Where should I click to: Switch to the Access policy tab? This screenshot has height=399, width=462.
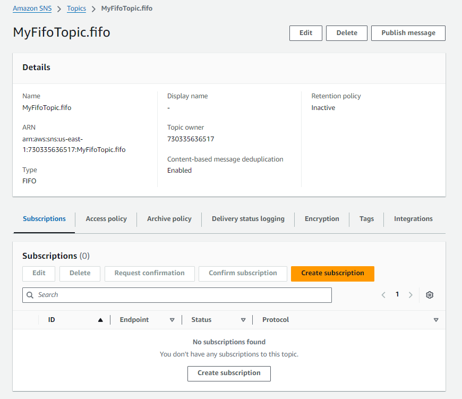106,219
